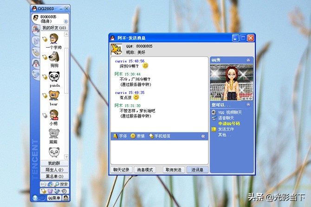This screenshot has width=311, height=207.
Task: Click the 手机短信 option
Action: click(x=160, y=136)
